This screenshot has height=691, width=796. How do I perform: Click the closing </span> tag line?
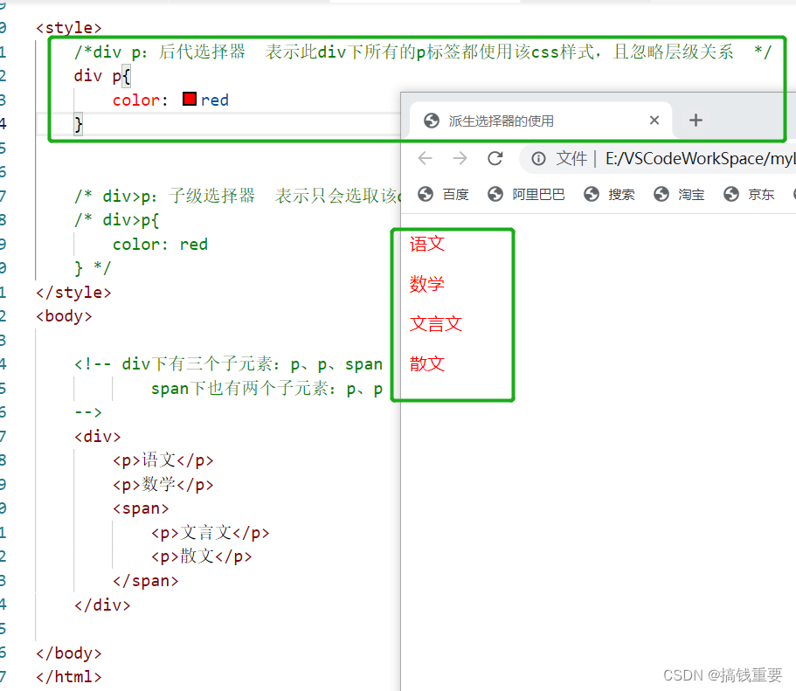(146, 581)
